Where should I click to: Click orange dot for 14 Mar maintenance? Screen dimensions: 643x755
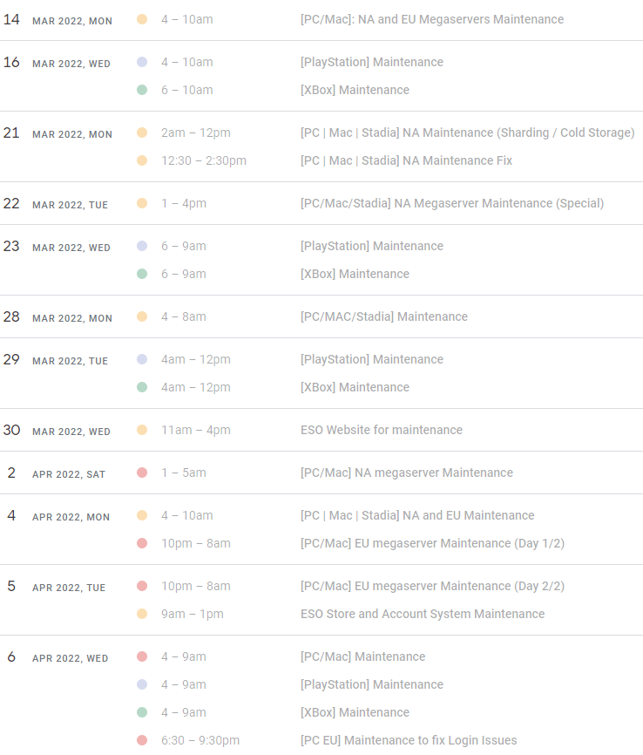pos(142,19)
